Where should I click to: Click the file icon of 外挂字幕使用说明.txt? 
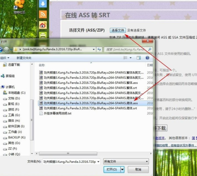[x=41, y=113]
